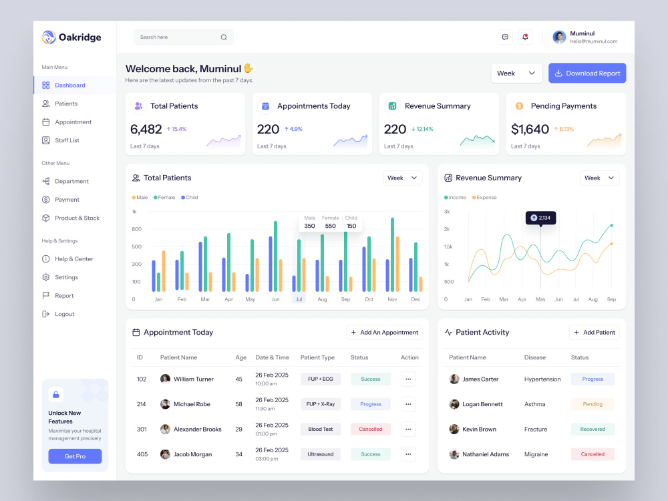668x501 pixels.
Task: Click Nathaniel Adams's avatar
Action: [x=454, y=454]
